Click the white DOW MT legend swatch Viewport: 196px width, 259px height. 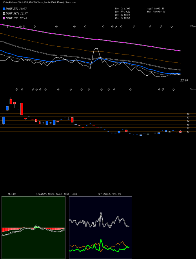tap(4, 14)
